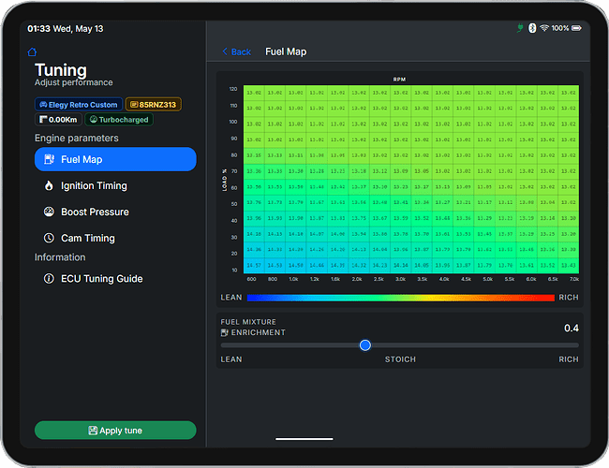The width and height of the screenshot is (609, 468).
Task: Click the RICH label under enrichment slider
Action: [569, 359]
